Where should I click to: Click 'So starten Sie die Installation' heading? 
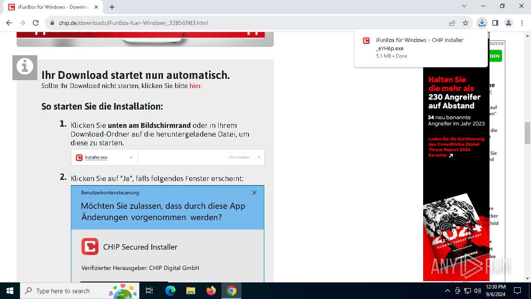point(102,106)
